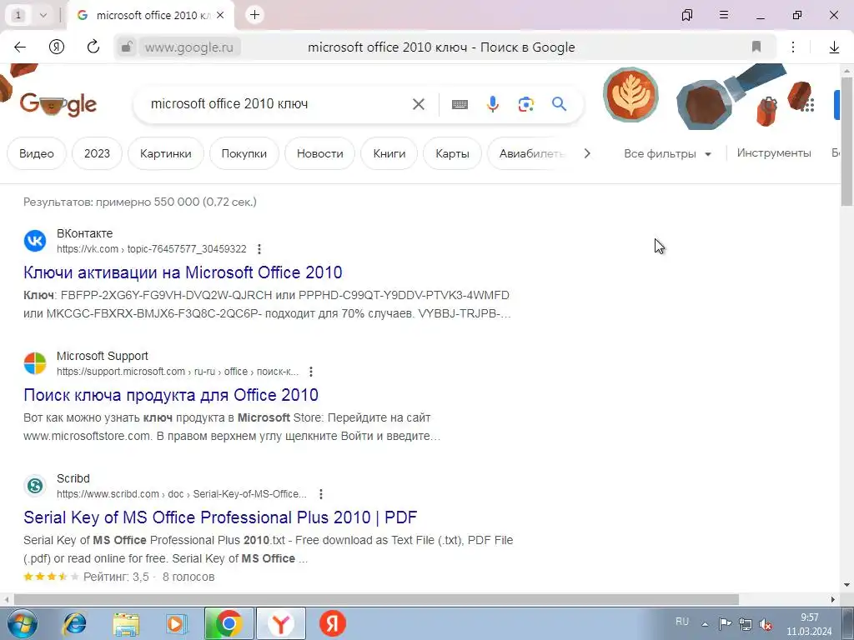
Task: Open Serial Key of MS Office Professional Plus link
Action: coord(220,517)
